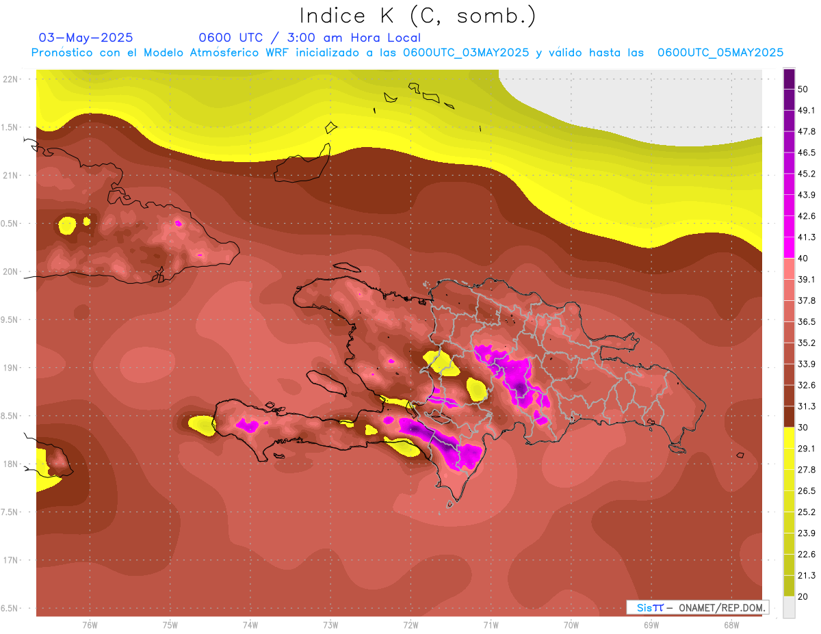Click the "43.9" value on the color scale

pos(807,195)
